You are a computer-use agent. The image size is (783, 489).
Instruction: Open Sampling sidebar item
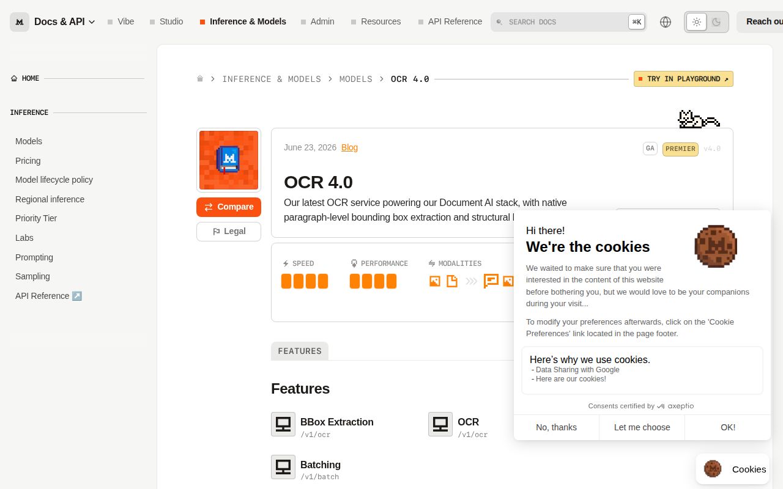click(x=32, y=276)
